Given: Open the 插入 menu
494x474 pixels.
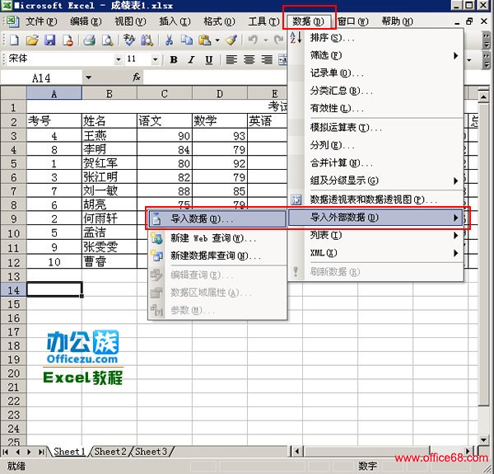Looking at the screenshot, I should coord(175,21).
